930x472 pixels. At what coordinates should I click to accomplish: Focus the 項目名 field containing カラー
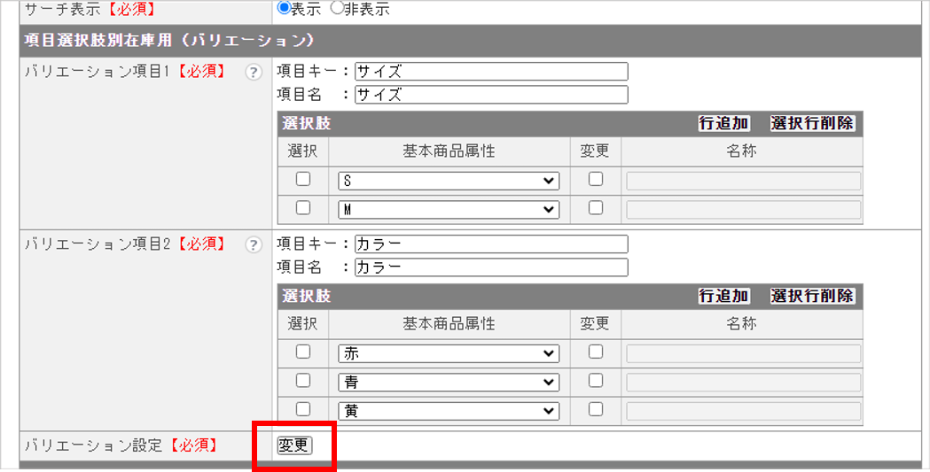[491, 267]
